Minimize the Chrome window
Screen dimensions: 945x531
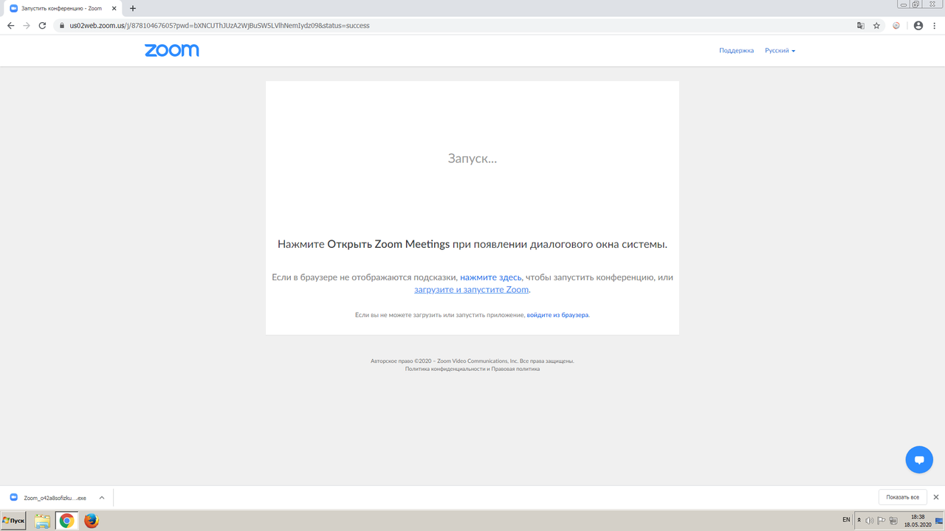pos(904,4)
